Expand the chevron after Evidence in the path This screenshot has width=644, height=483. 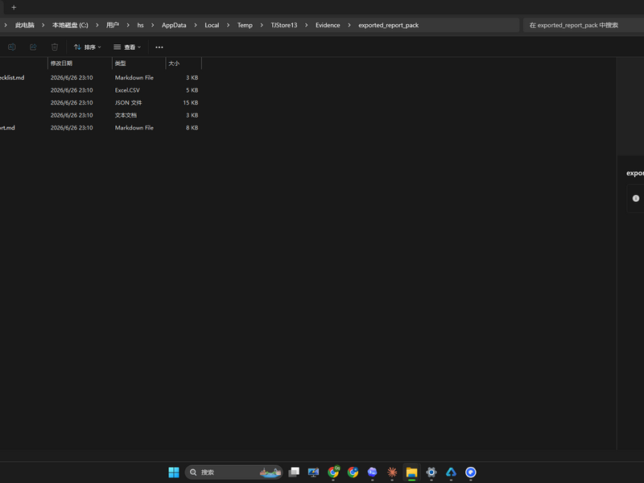pos(349,25)
